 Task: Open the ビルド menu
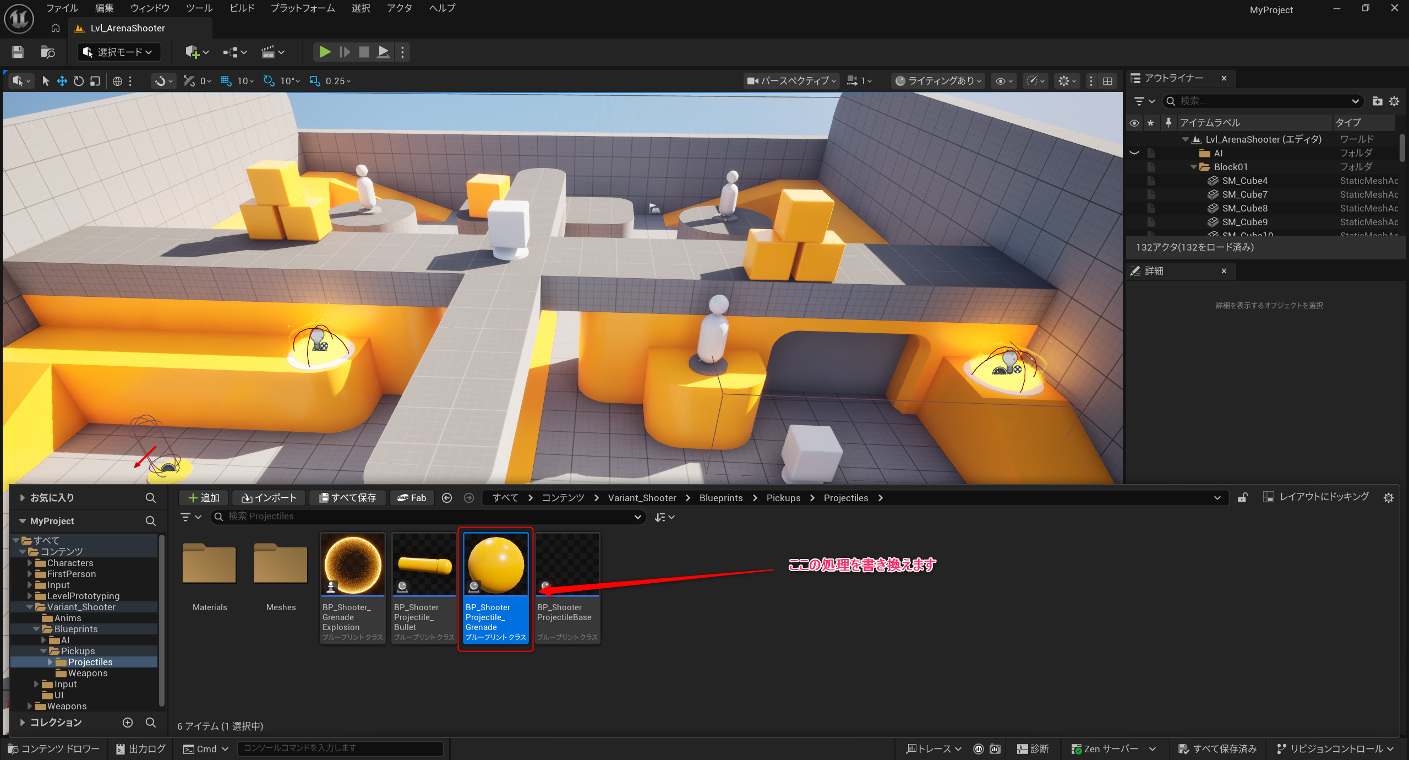point(242,8)
